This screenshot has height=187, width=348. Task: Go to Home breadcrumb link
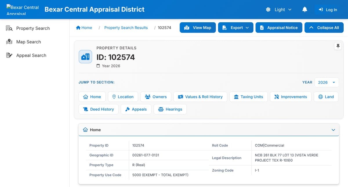[x=84, y=28]
